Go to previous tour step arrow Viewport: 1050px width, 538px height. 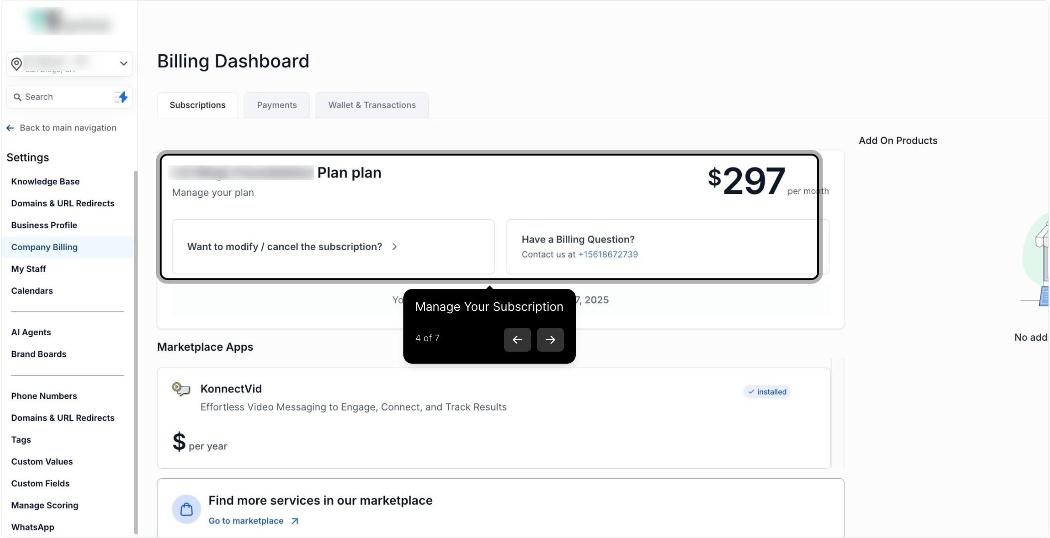[x=517, y=340]
